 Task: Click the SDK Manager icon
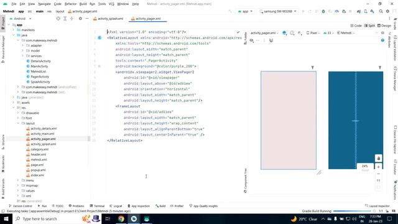point(372,11)
